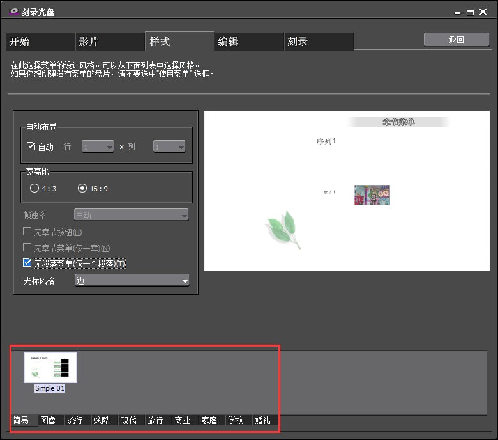Open the 光标风格 dropdown

coord(132,280)
